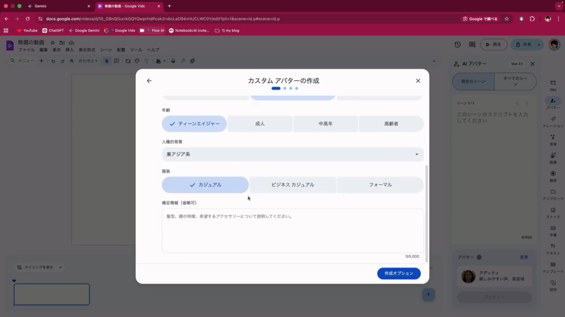Open the 挿入 menu
565x317 pixels.
pyautogui.click(x=70, y=50)
